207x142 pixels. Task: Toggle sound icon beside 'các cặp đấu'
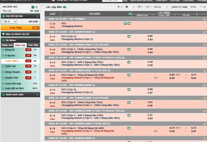[x=64, y=7]
